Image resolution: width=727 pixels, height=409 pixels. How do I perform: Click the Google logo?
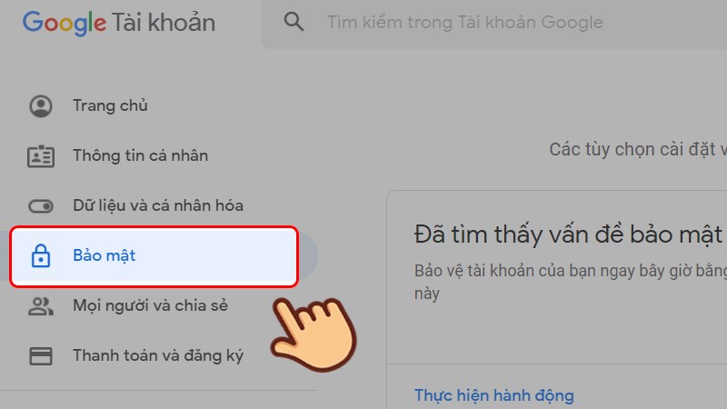[x=64, y=24]
